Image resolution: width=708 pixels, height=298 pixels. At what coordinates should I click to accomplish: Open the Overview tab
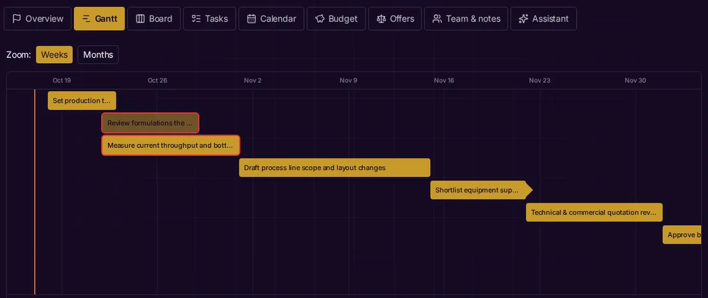(37, 19)
